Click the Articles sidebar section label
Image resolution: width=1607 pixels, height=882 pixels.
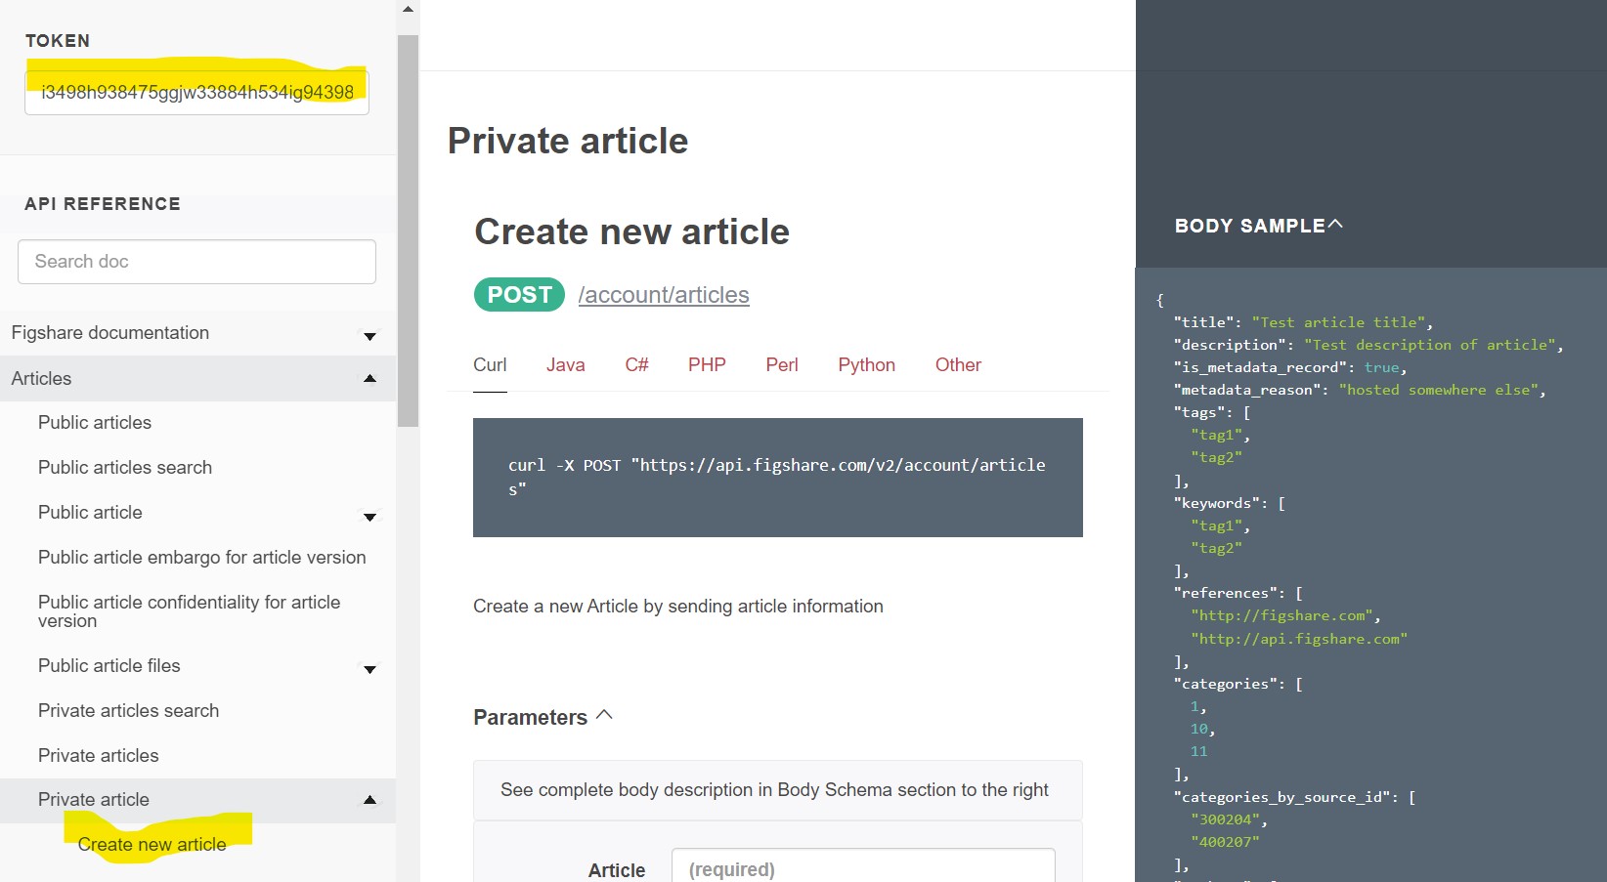41,379
